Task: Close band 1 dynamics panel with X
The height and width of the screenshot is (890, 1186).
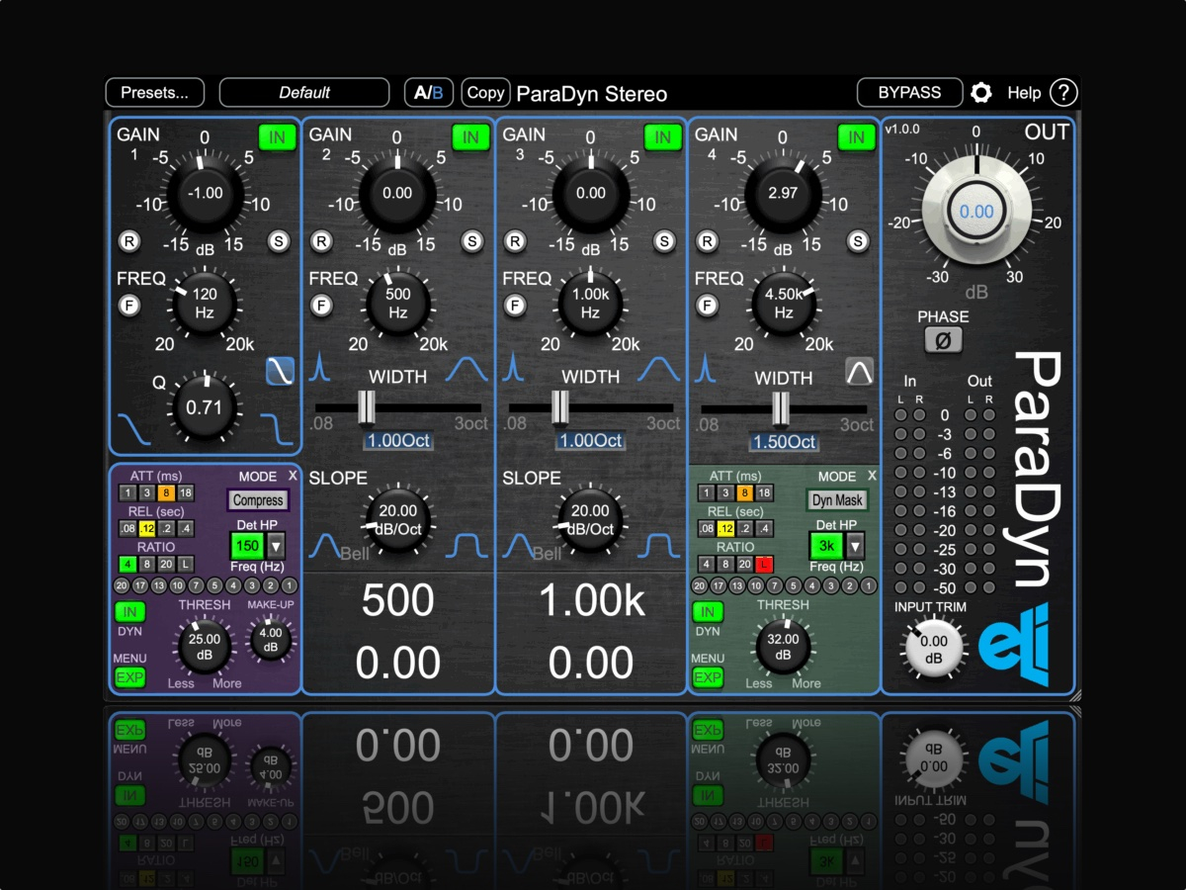Action: coord(293,476)
